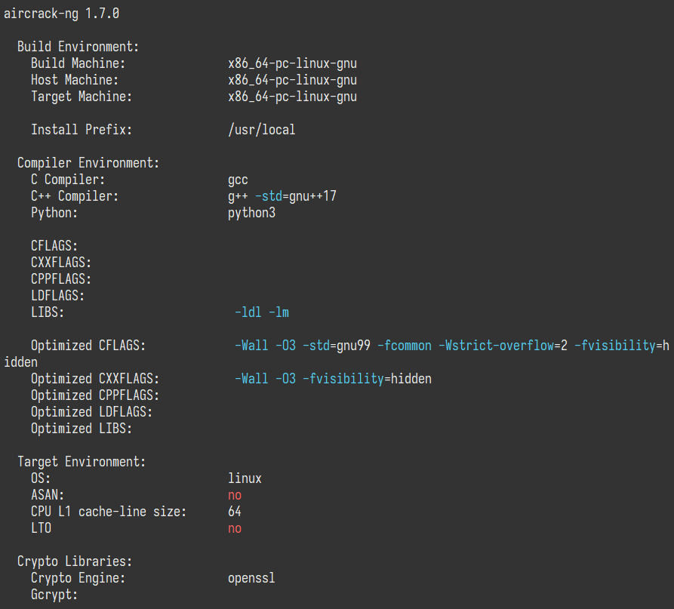This screenshot has height=609, width=674.
Task: Click the Compiler Environment heading
Action: (88, 163)
